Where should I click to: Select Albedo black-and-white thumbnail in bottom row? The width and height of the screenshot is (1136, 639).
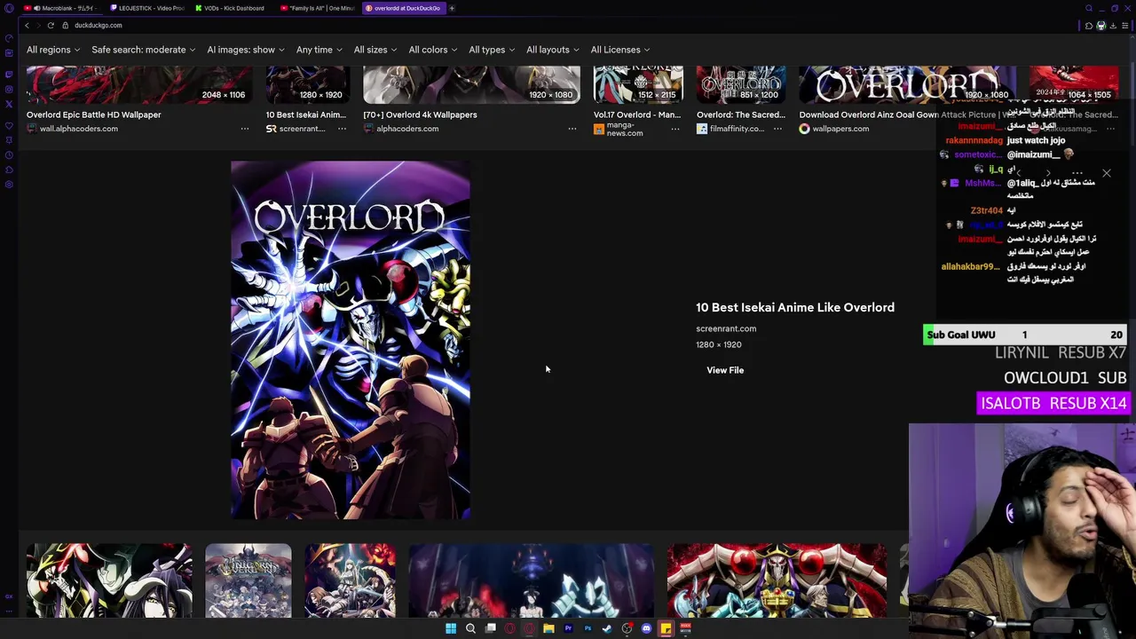[109, 581]
